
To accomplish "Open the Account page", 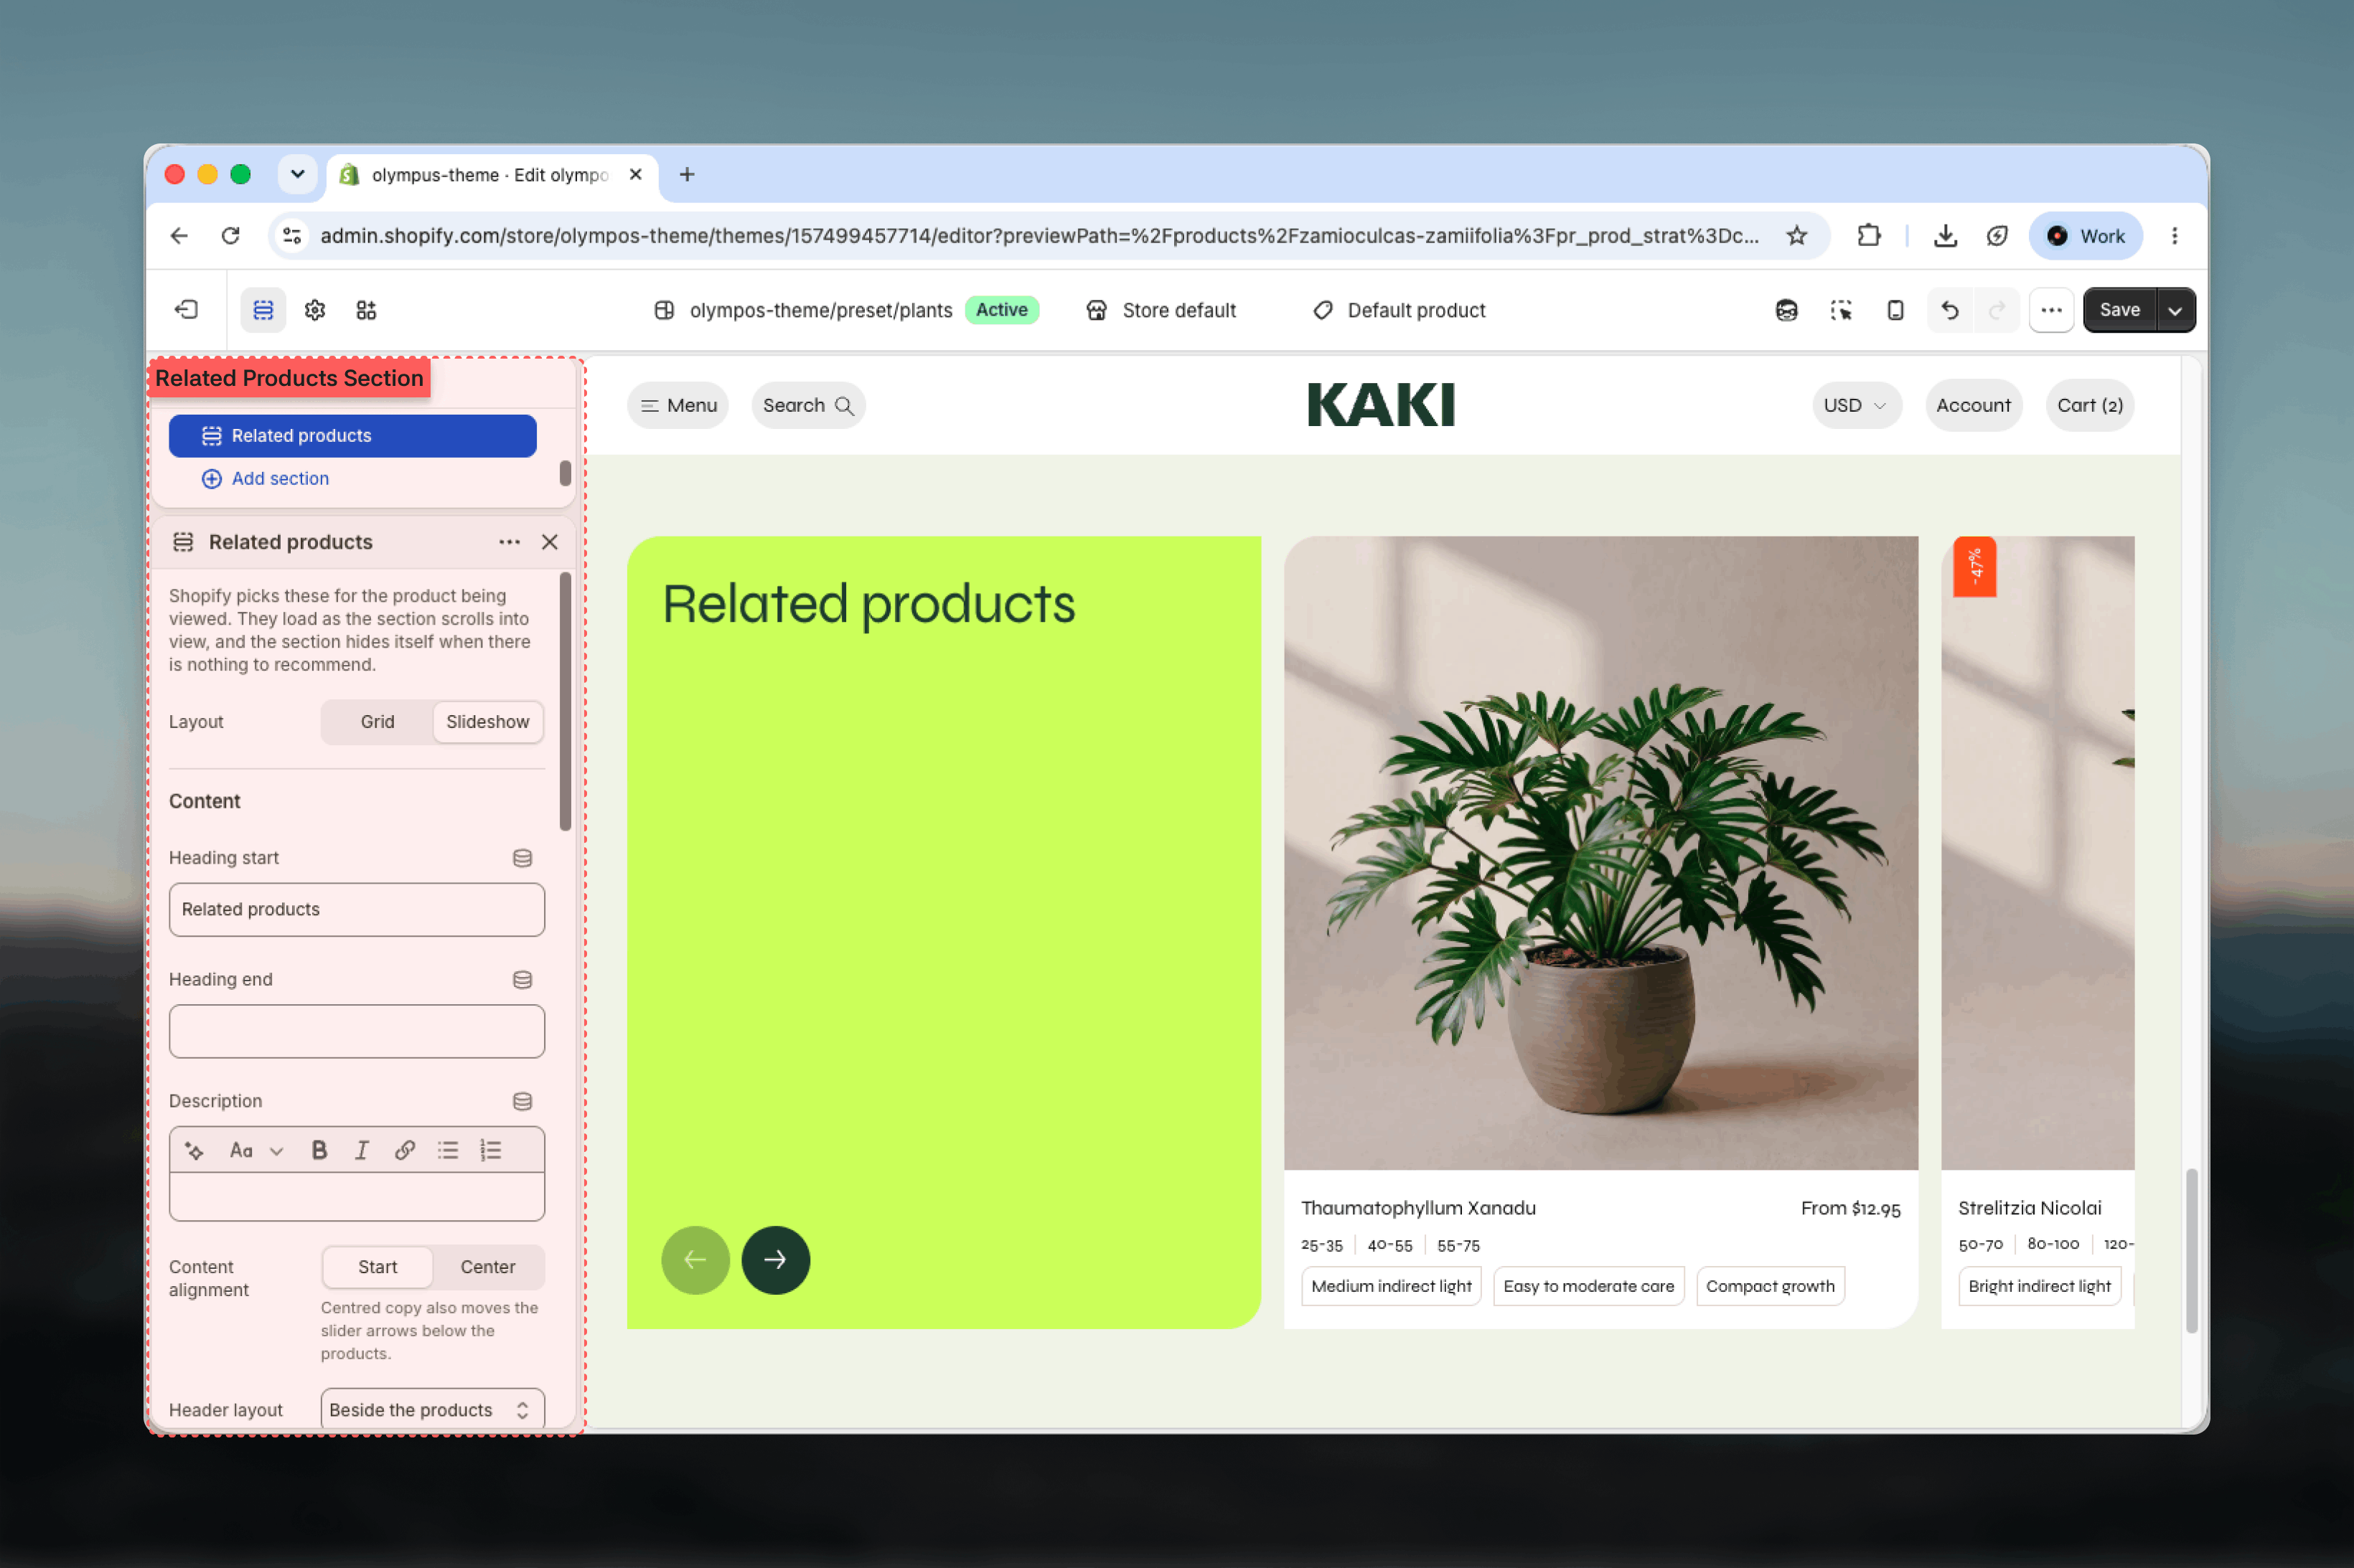I will 1972,405.
